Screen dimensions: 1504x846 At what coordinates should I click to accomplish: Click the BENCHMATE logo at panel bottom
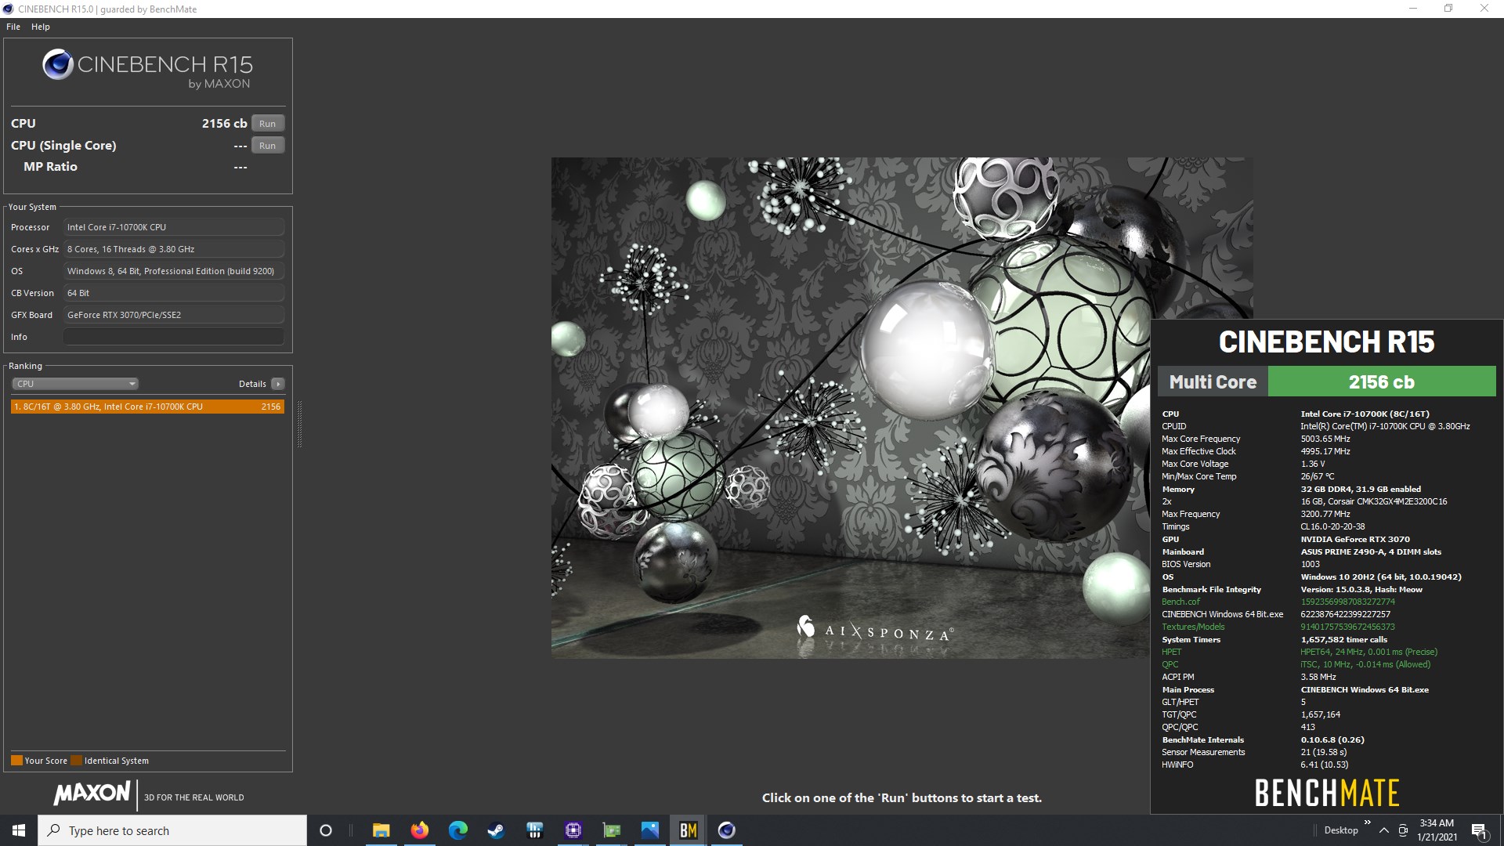pos(1327,794)
